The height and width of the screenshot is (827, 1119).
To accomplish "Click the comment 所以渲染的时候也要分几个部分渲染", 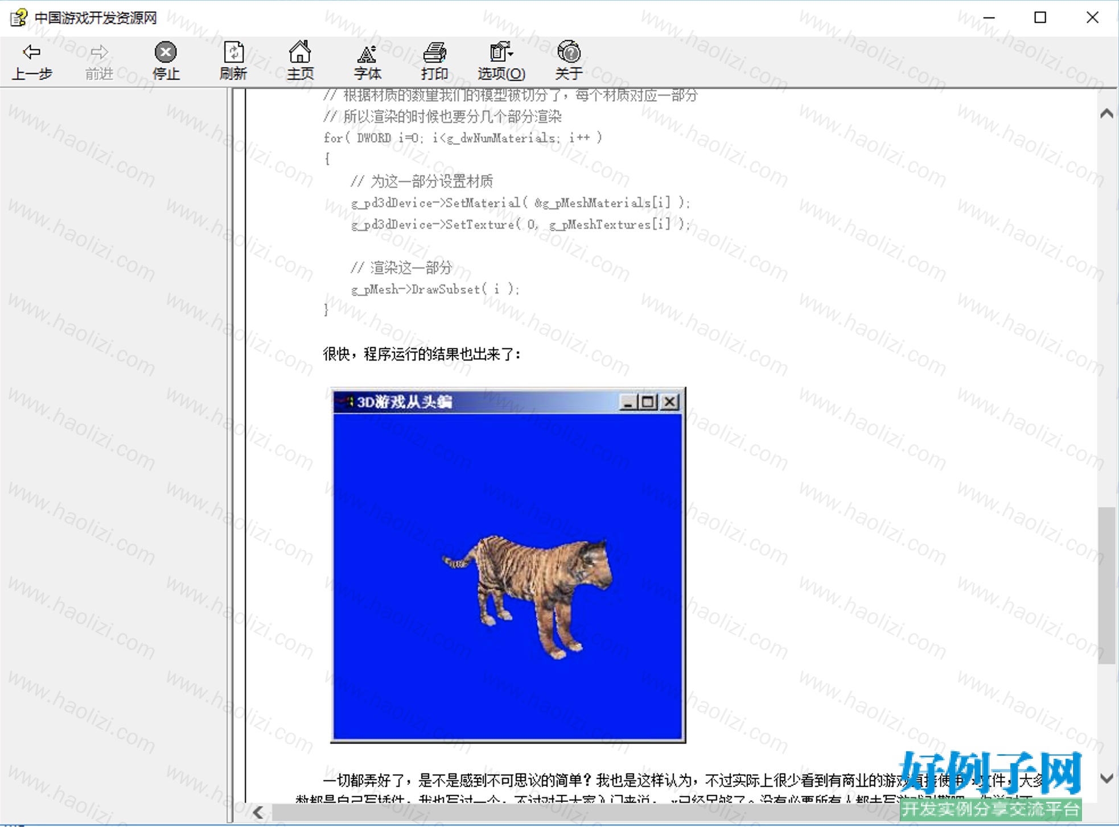I will click(x=442, y=117).
